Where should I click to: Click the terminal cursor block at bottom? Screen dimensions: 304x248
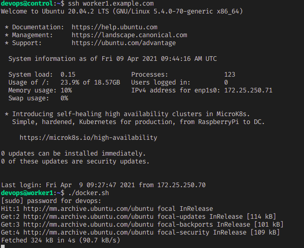point(3,246)
